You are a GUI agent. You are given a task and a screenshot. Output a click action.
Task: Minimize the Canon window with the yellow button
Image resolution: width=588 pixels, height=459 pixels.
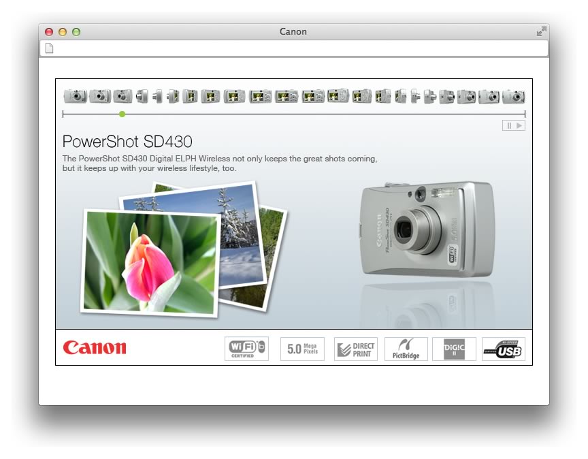63,32
